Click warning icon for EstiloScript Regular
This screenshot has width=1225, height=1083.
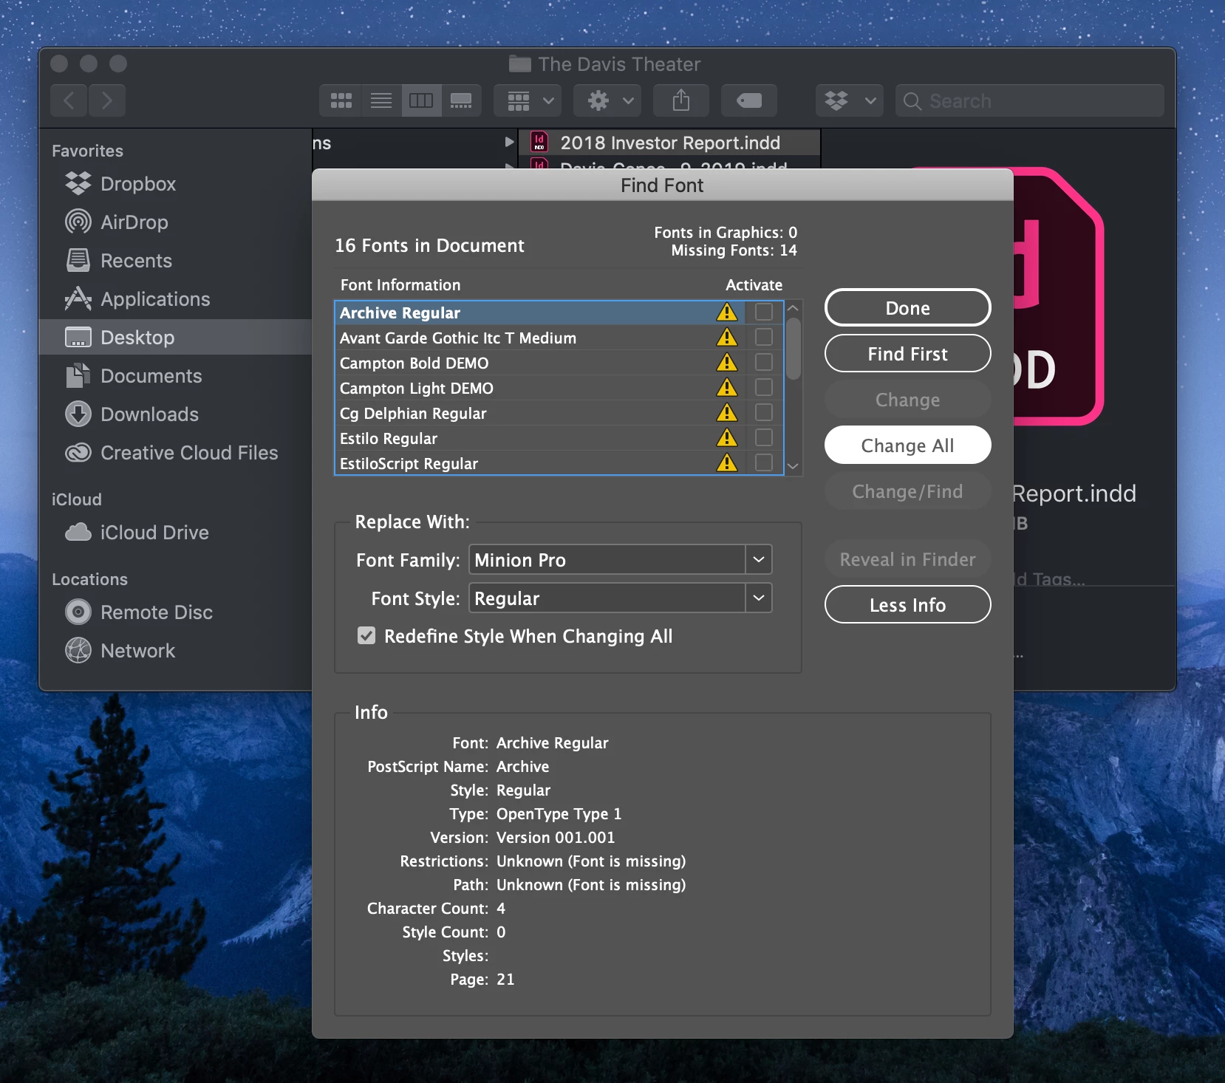[x=727, y=463]
